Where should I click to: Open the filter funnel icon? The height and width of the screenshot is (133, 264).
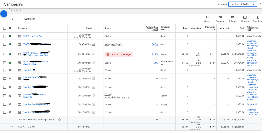13,19
